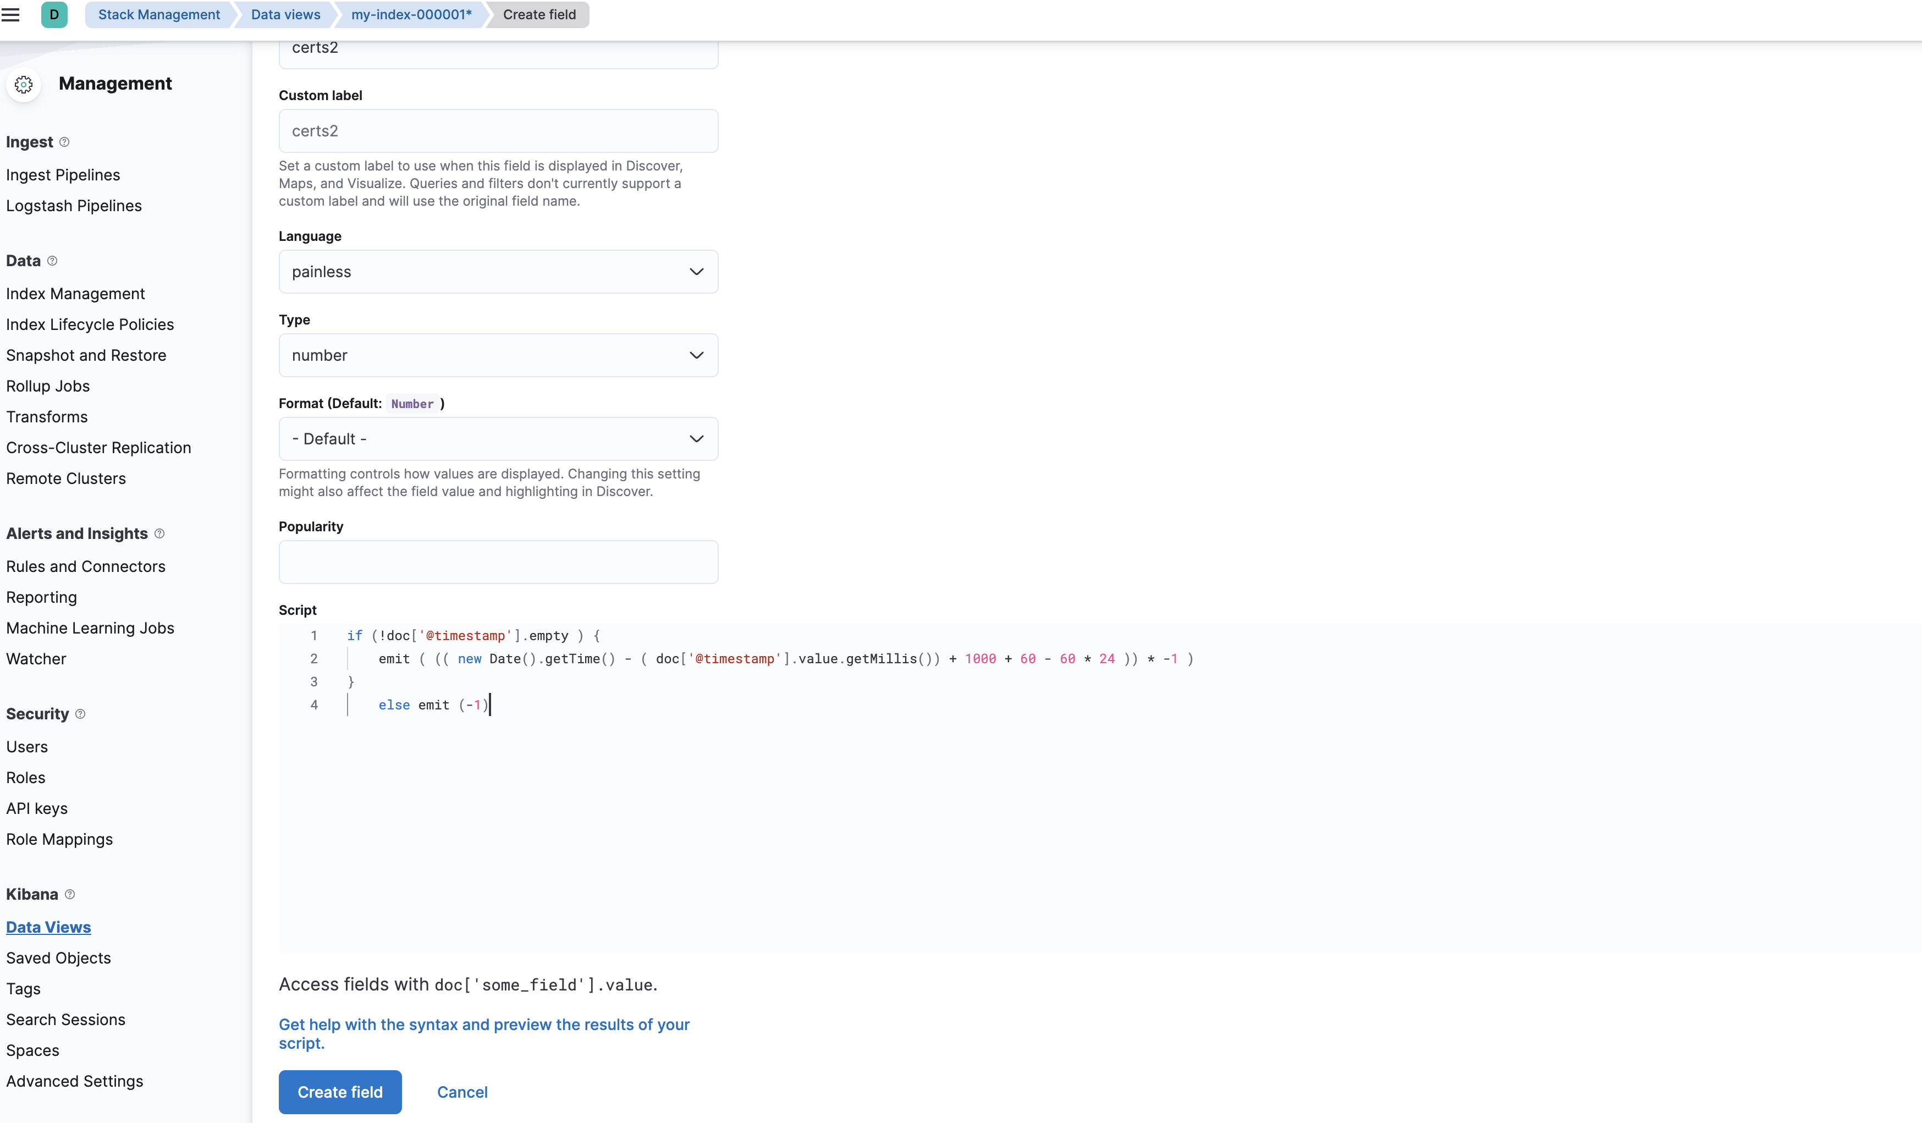Open Transforms page
The image size is (1922, 1123).
pos(47,417)
